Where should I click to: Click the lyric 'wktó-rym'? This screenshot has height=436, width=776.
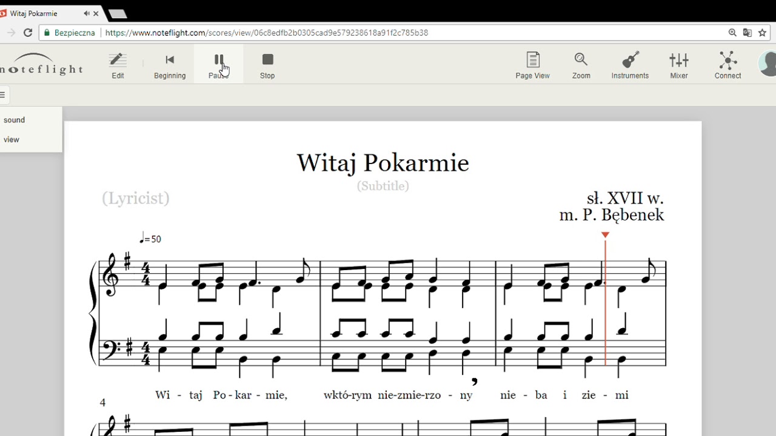click(347, 395)
